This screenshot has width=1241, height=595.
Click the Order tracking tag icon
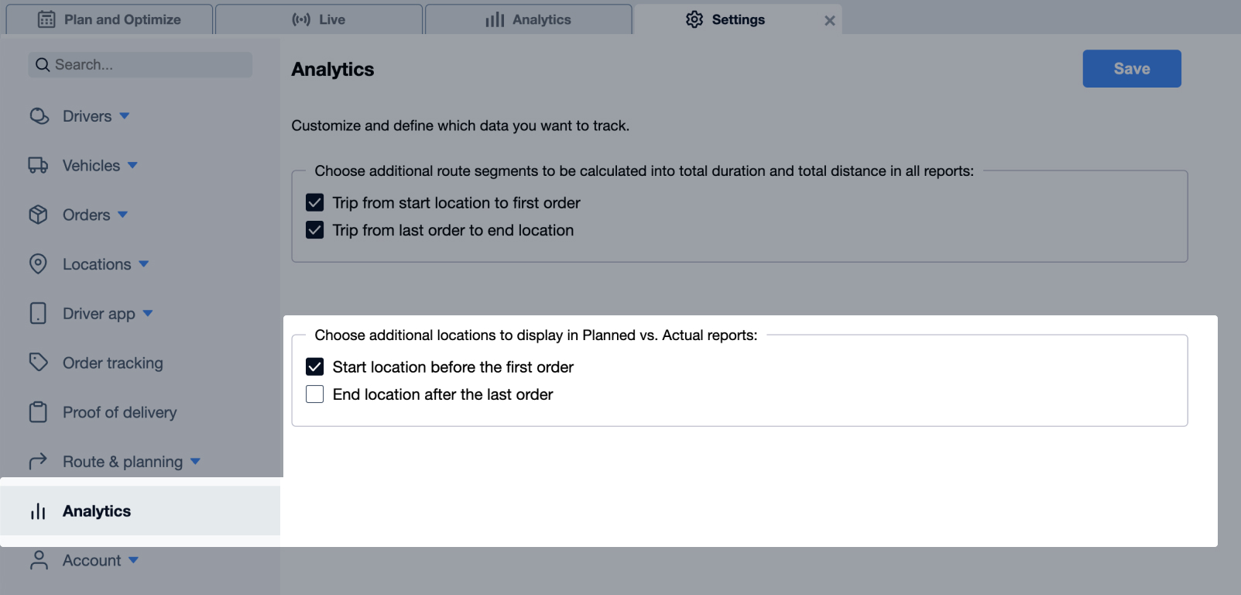point(38,362)
